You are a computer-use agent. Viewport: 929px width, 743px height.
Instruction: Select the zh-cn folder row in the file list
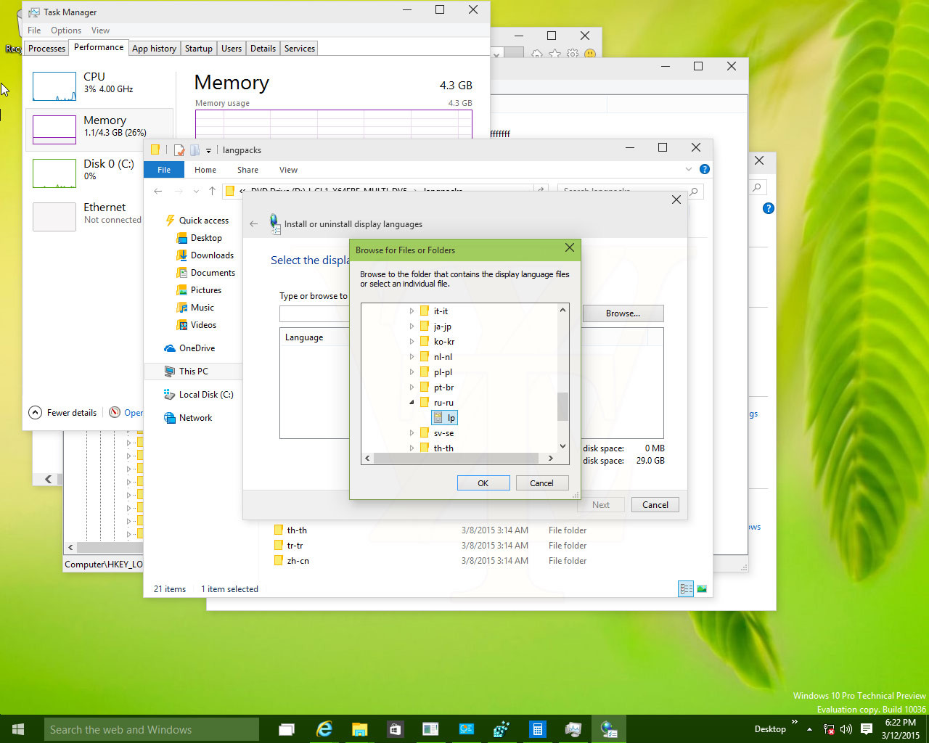click(x=430, y=561)
